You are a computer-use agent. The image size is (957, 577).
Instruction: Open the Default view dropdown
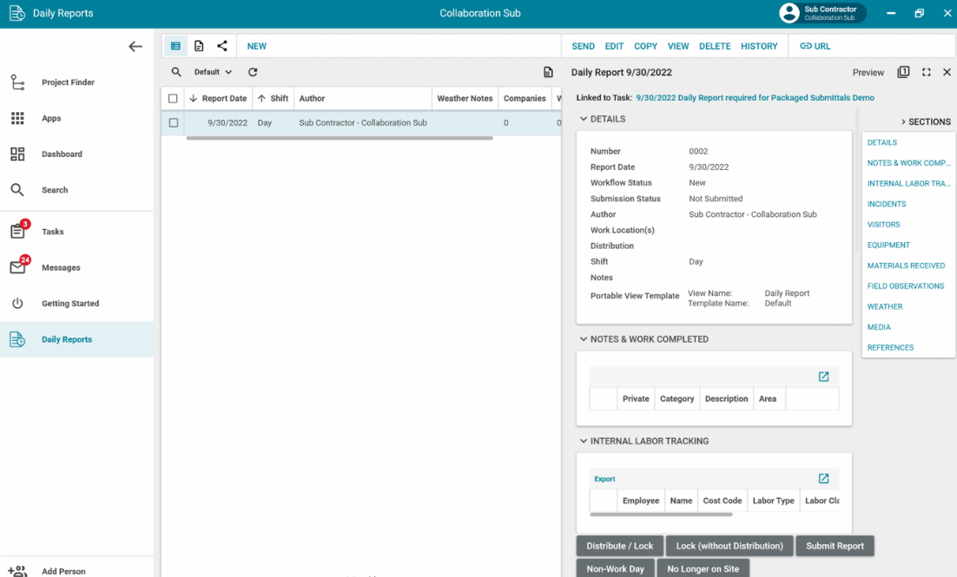click(x=213, y=72)
